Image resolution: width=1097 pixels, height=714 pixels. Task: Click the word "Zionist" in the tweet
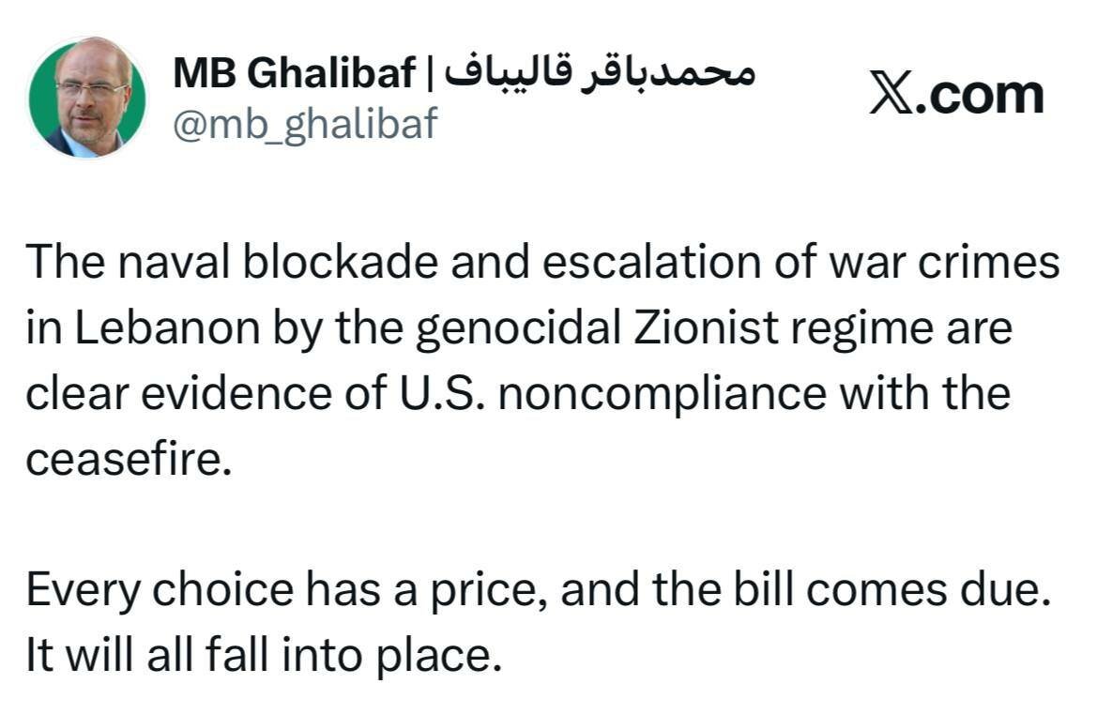706,327
